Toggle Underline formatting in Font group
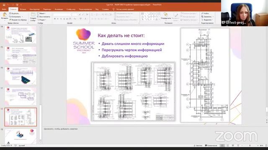 tap(61, 19)
